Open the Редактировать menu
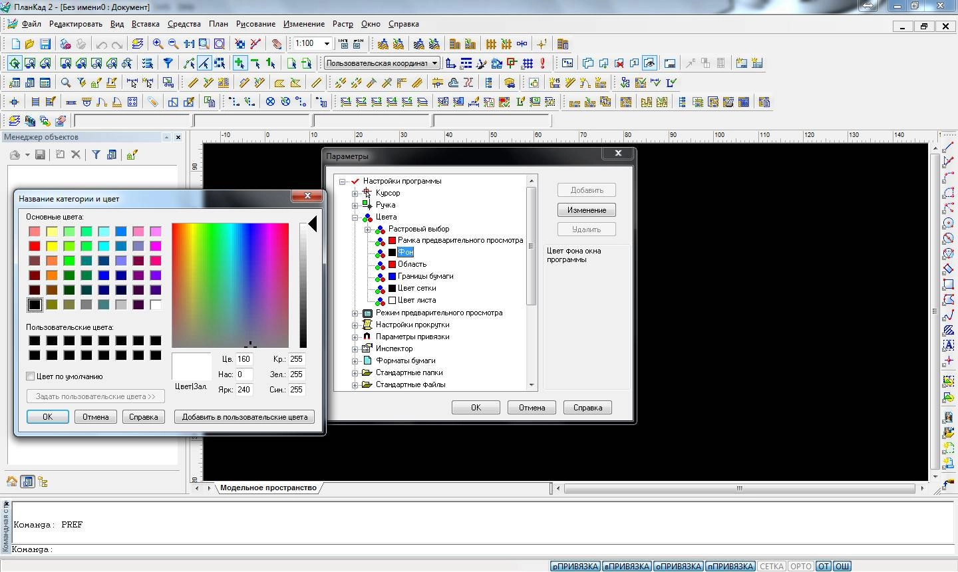 pos(76,24)
